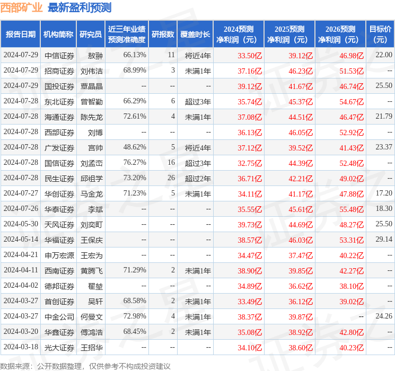Screen dimensions: 395x371
Task: Click the 2024-03-18 report date
Action: (x=21, y=347)
